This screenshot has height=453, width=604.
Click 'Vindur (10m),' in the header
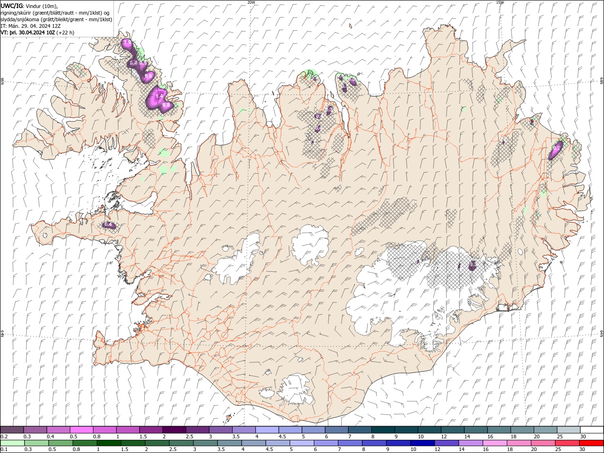(42, 6)
